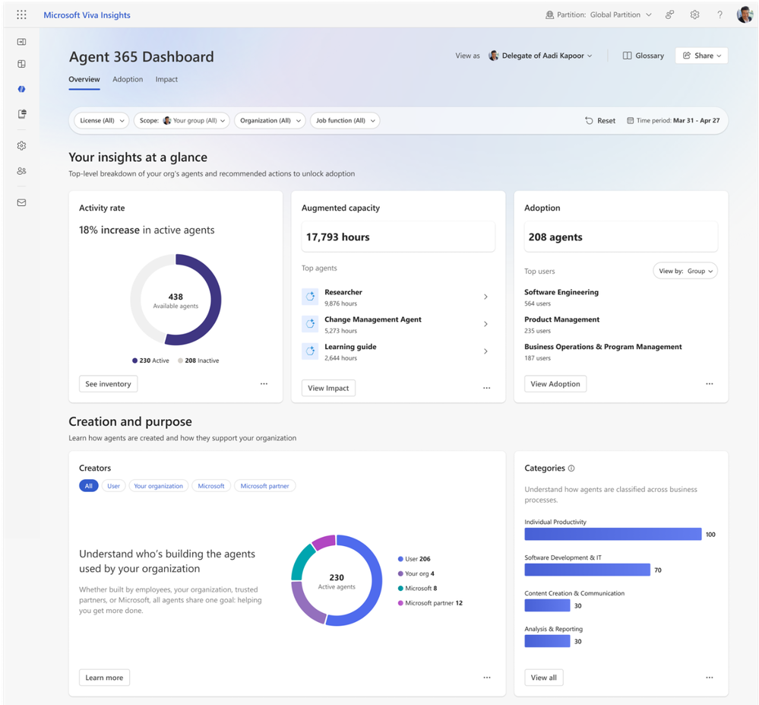This screenshot has height=705, width=759.
Task: Click the Software Development & IT bar
Action: [587, 570]
